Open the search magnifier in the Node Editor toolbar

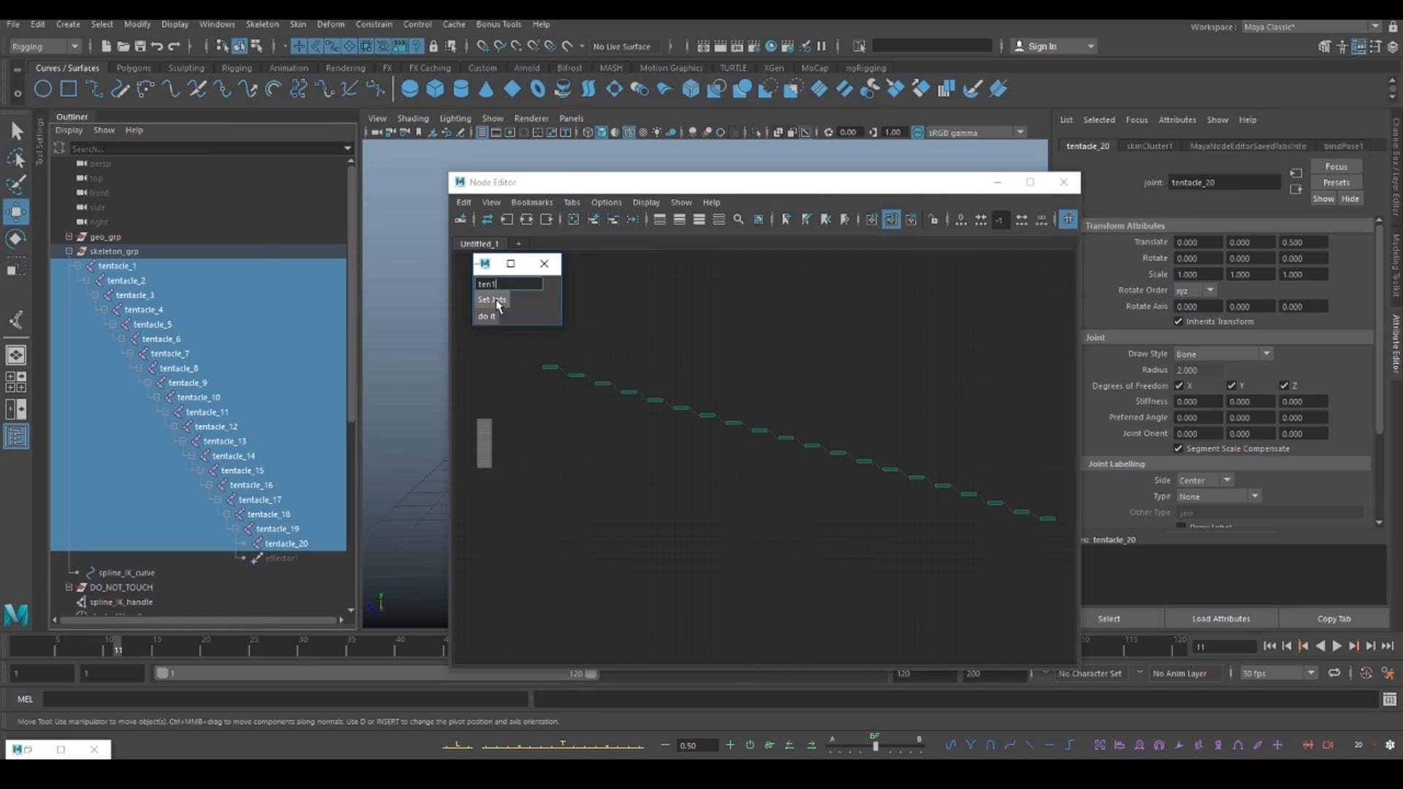click(x=738, y=219)
